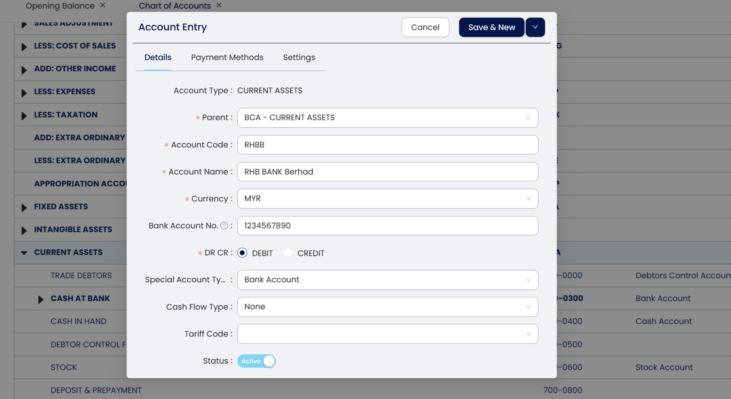Expand the CASH AT BANK row

click(41, 299)
